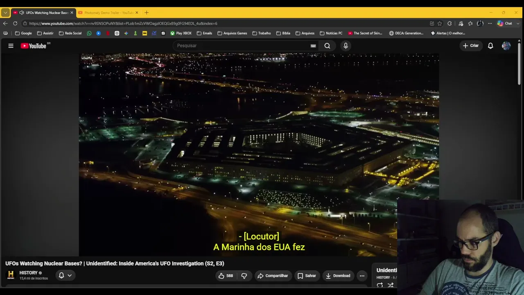Open the video's more actions menu
Image resolution: width=524 pixels, height=295 pixels.
click(x=362, y=276)
